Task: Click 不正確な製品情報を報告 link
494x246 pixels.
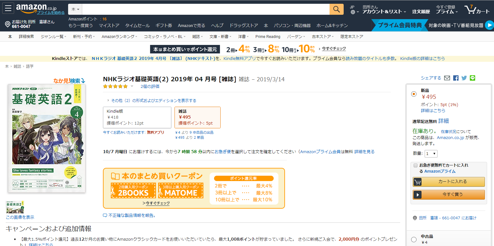Action: coord(132,216)
